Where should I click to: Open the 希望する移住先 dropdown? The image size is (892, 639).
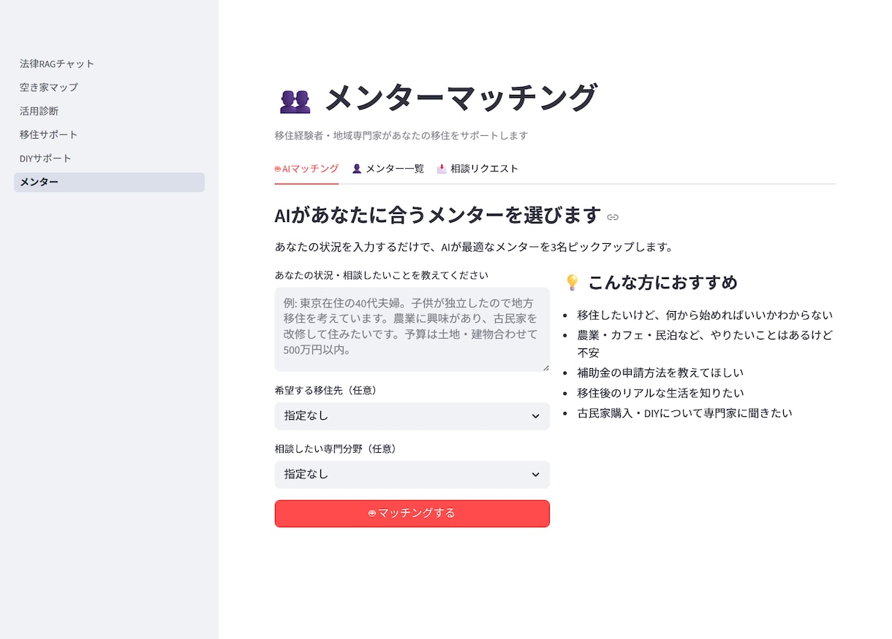tap(412, 416)
